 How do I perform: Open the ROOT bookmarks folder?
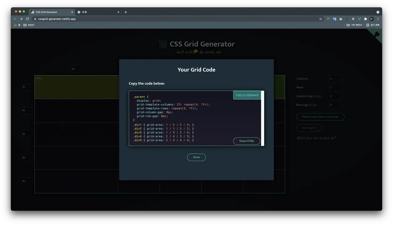point(29,25)
